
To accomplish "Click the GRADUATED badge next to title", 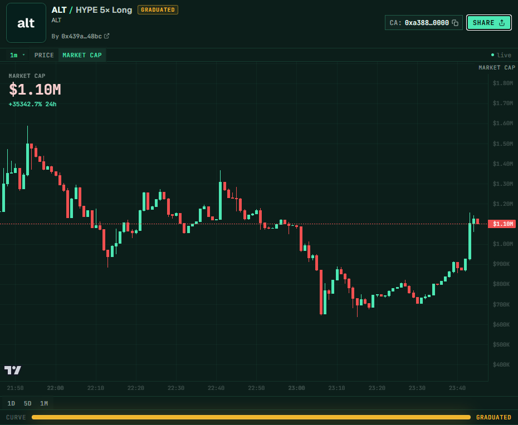I will pyautogui.click(x=158, y=10).
